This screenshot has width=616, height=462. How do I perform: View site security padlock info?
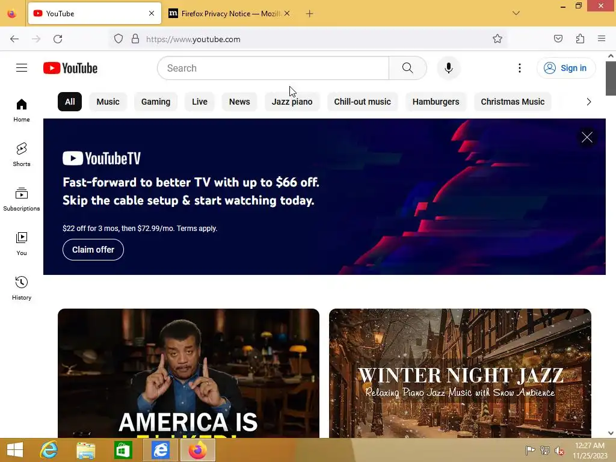pos(135,39)
